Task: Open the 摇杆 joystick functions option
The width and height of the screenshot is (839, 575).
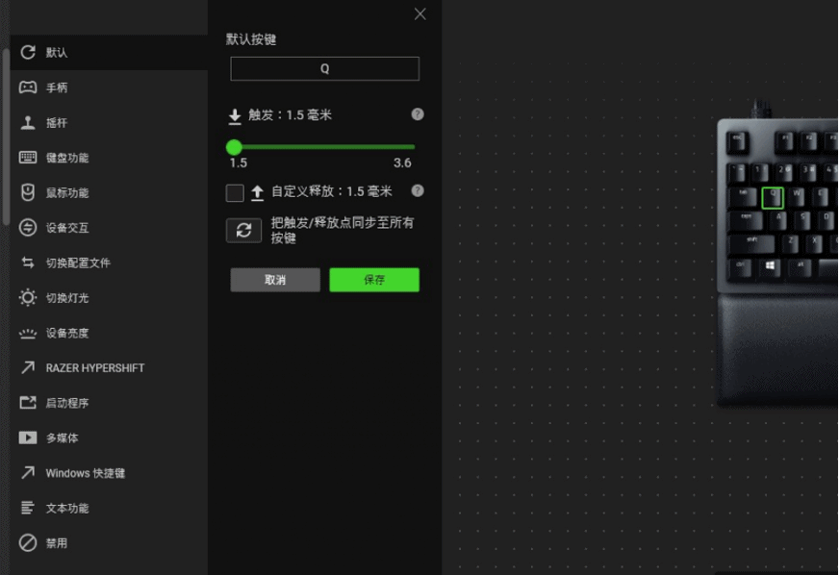Action: coord(58,122)
